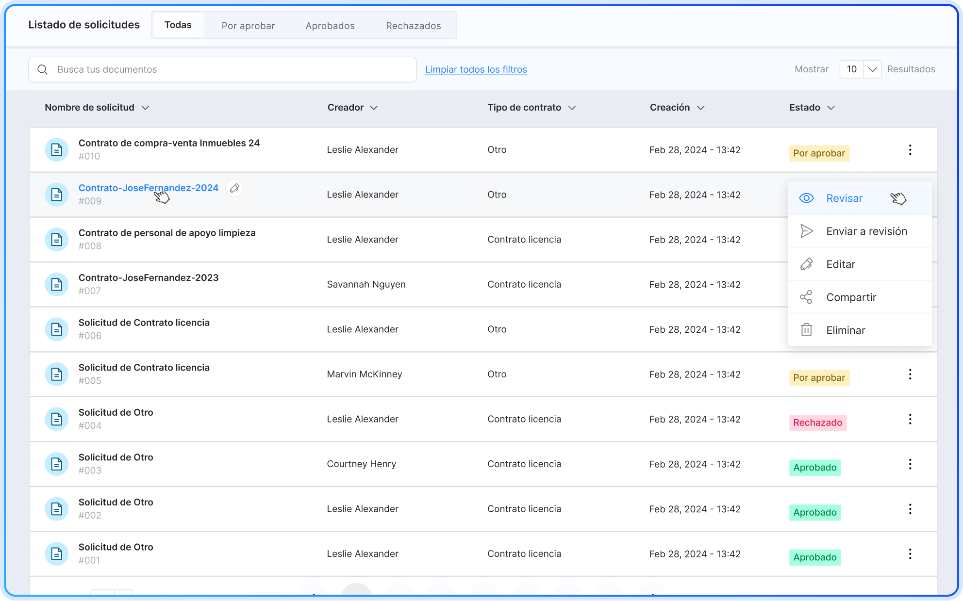Image resolution: width=963 pixels, height=601 pixels.
Task: Expand the Estado column filter chevron
Action: (x=830, y=108)
